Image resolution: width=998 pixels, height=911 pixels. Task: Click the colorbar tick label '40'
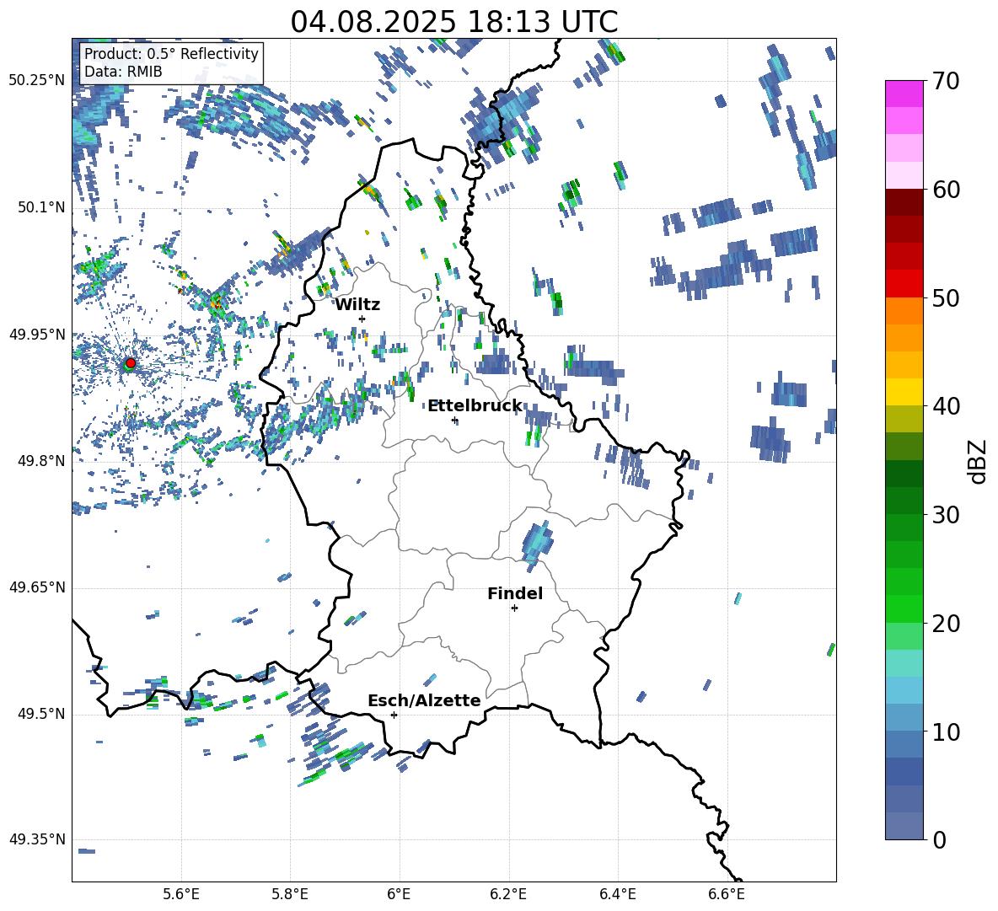[x=946, y=406]
